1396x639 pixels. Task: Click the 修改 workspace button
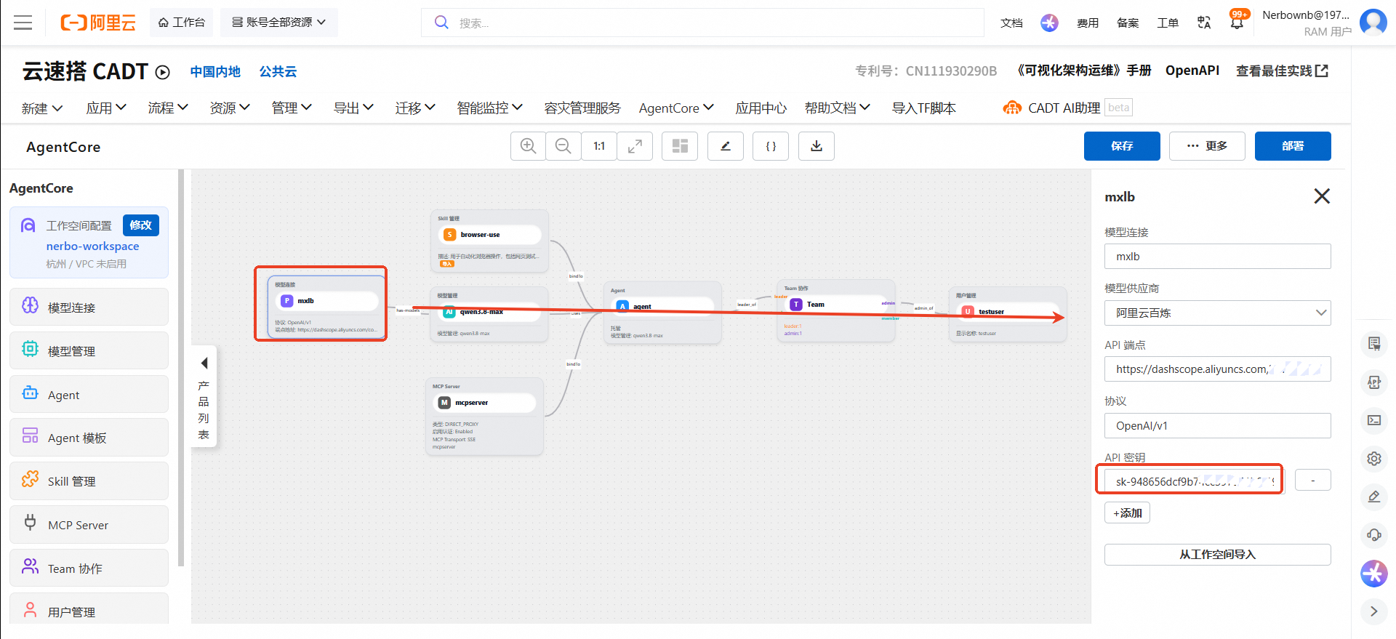point(141,225)
